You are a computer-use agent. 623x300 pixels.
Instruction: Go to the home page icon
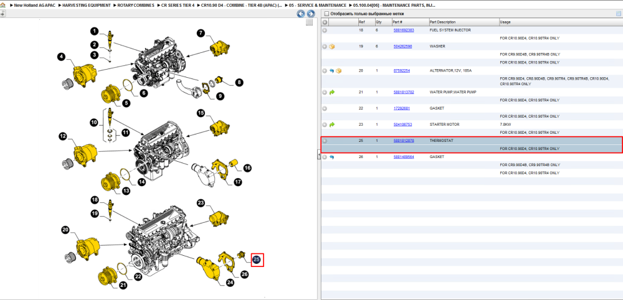pos(2,6)
